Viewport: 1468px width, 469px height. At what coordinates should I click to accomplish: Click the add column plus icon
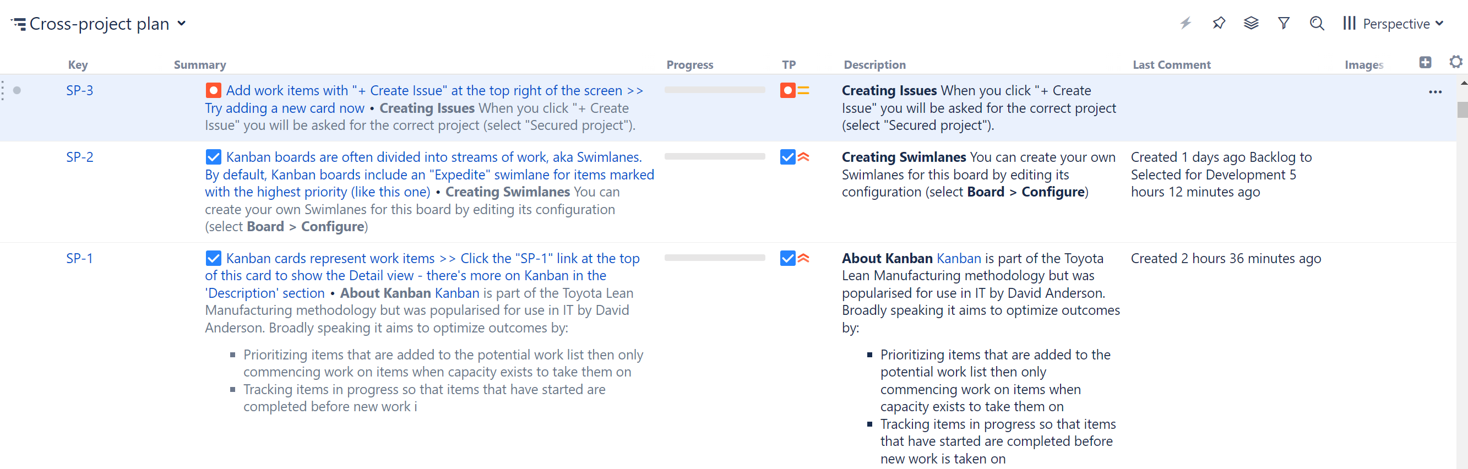[1424, 63]
